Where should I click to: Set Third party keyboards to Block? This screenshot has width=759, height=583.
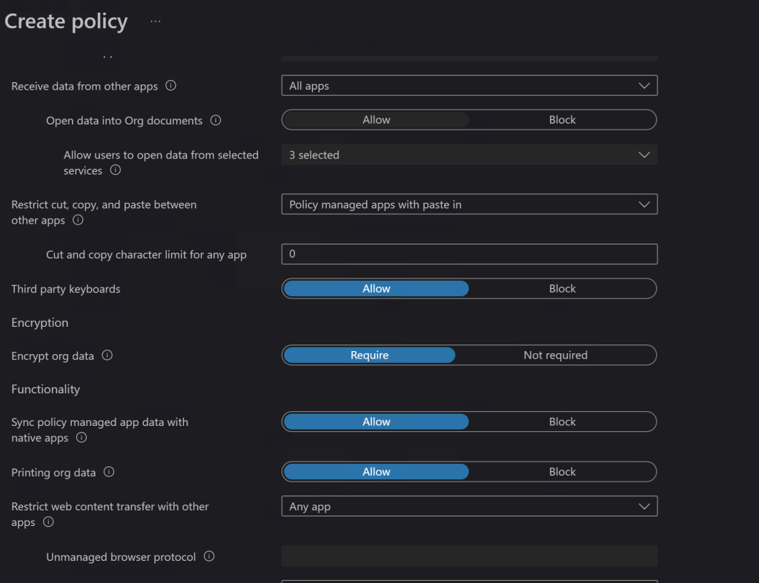click(x=562, y=289)
